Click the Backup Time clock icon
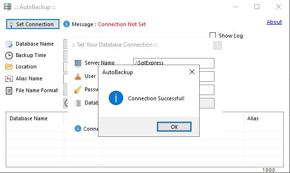The height and width of the screenshot is (173, 290). click(9, 56)
